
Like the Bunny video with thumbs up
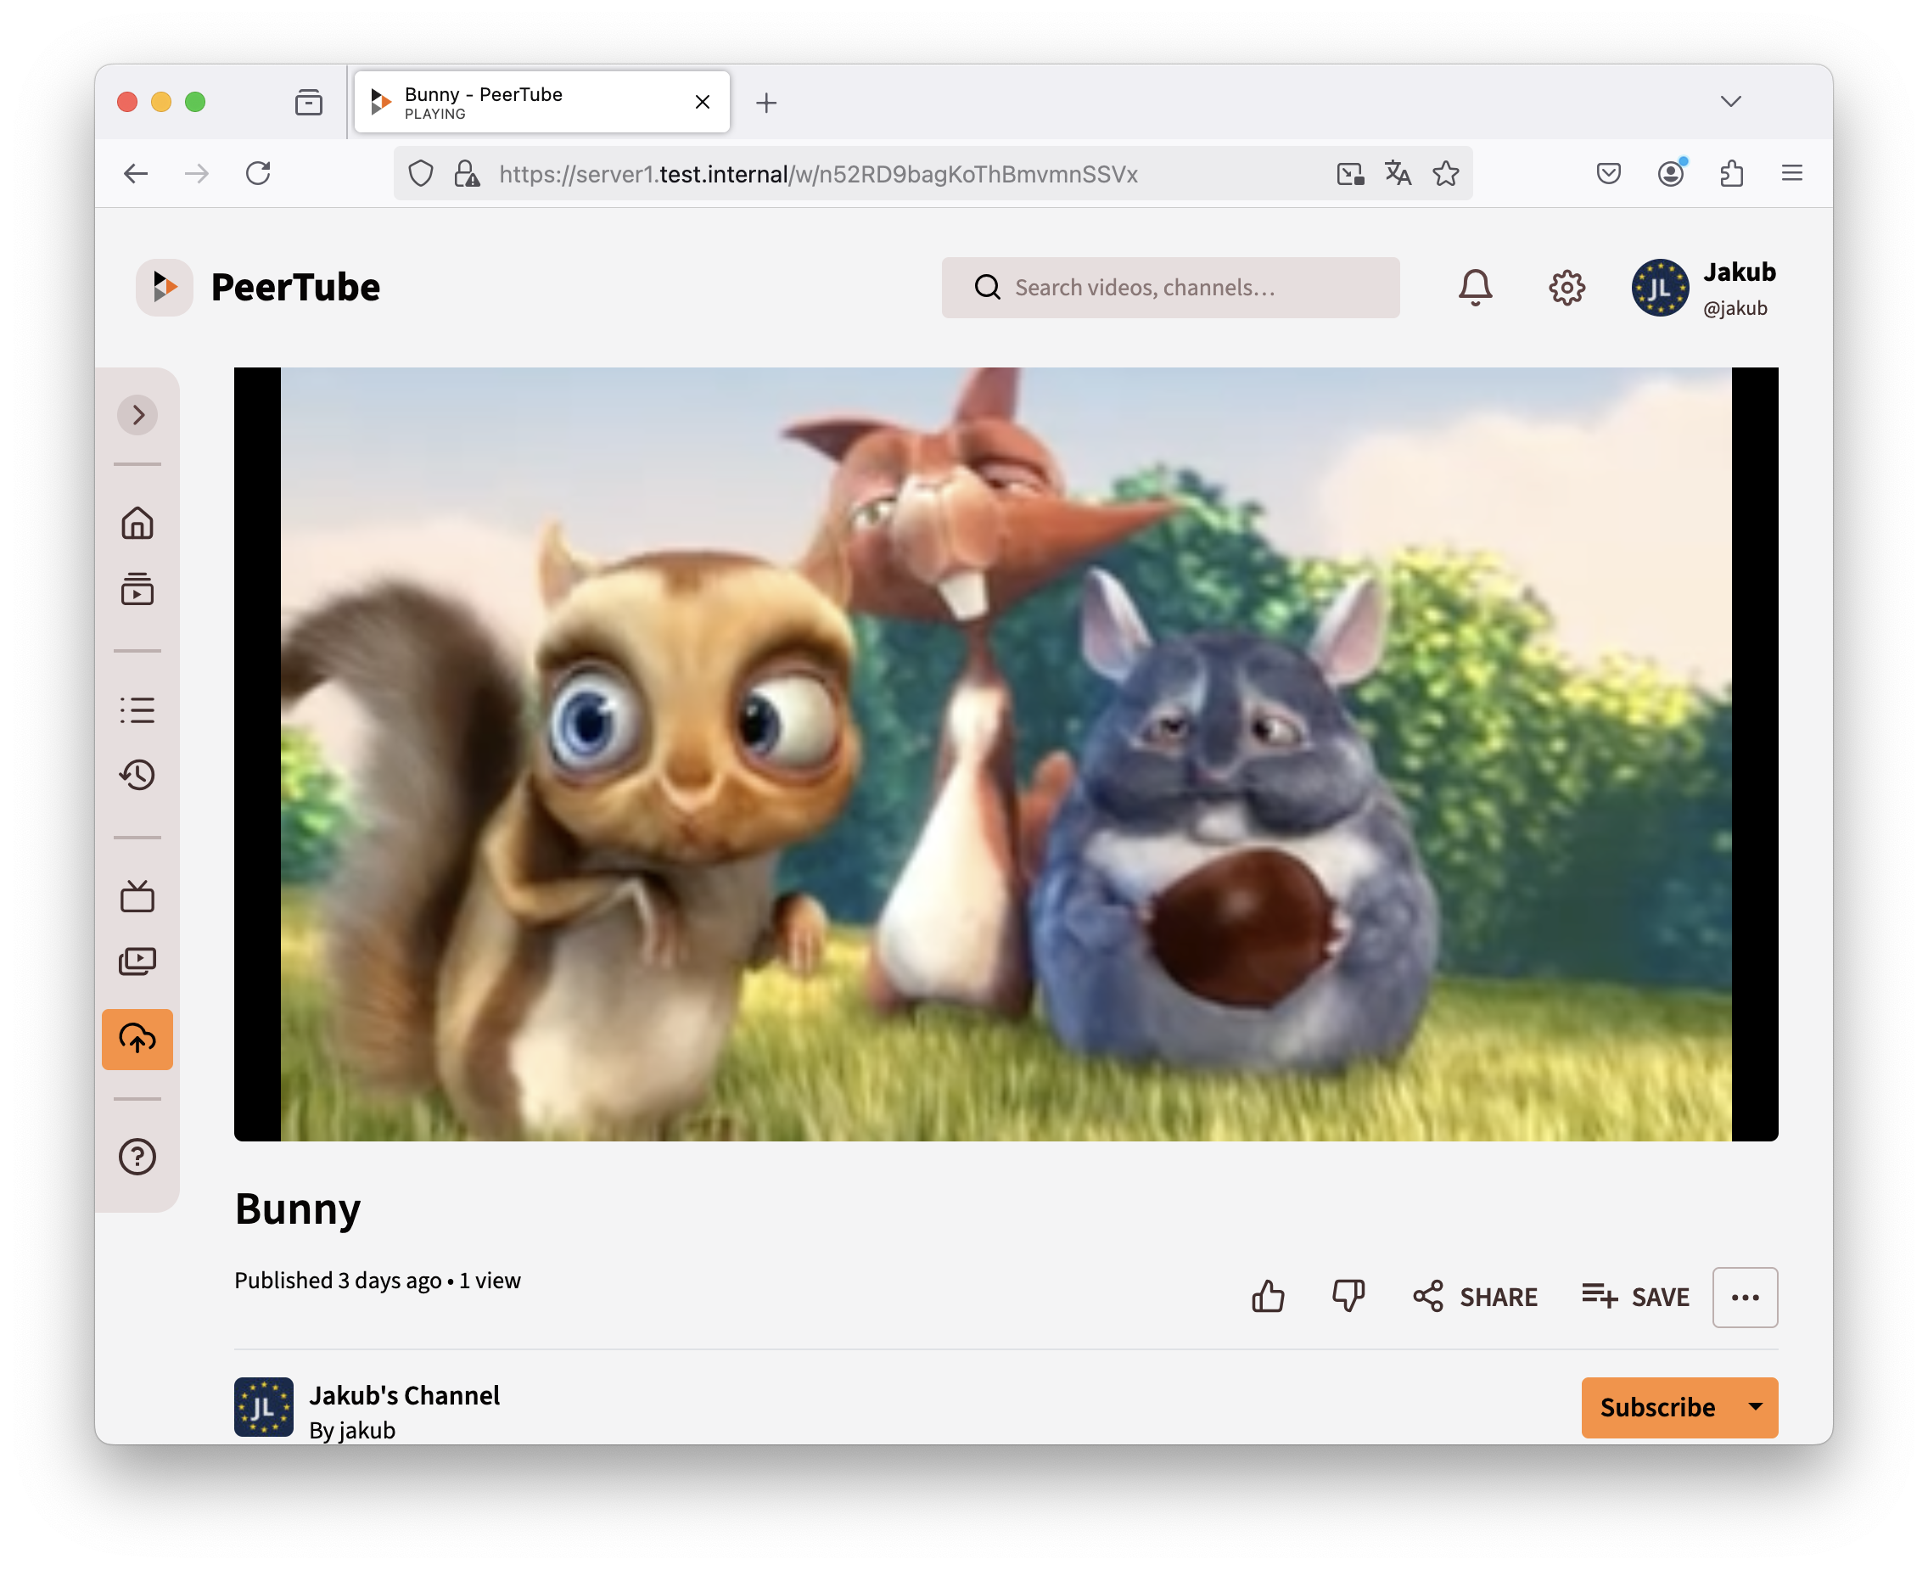(x=1268, y=1297)
